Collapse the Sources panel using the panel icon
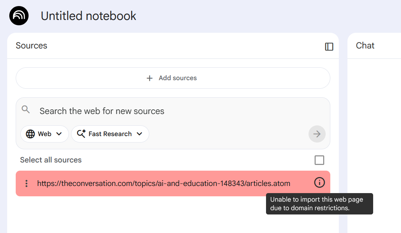 coord(329,47)
